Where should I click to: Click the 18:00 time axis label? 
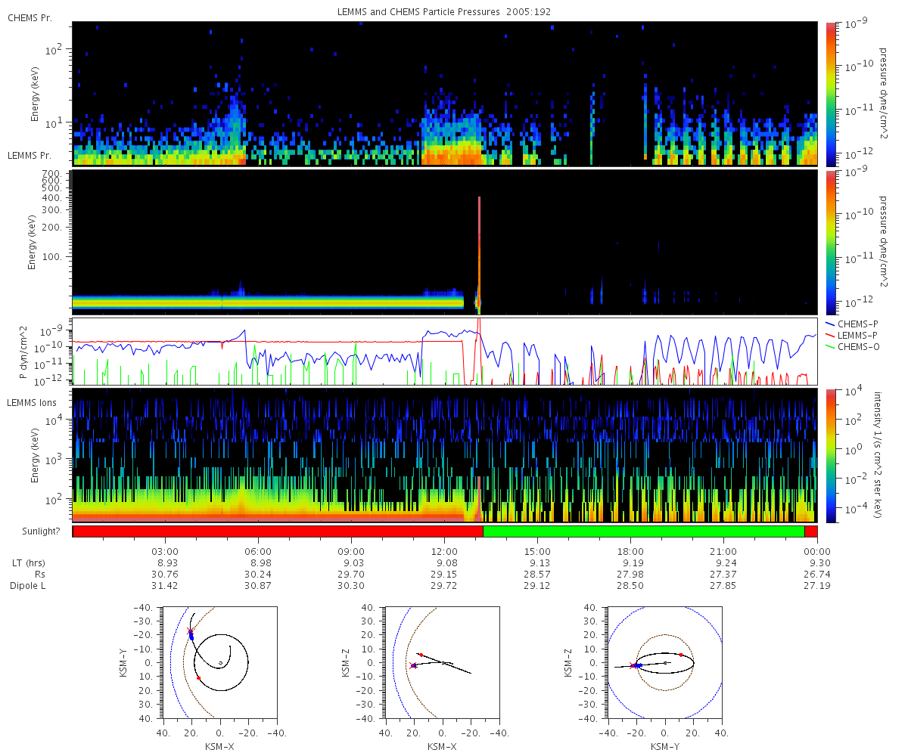pyautogui.click(x=630, y=551)
